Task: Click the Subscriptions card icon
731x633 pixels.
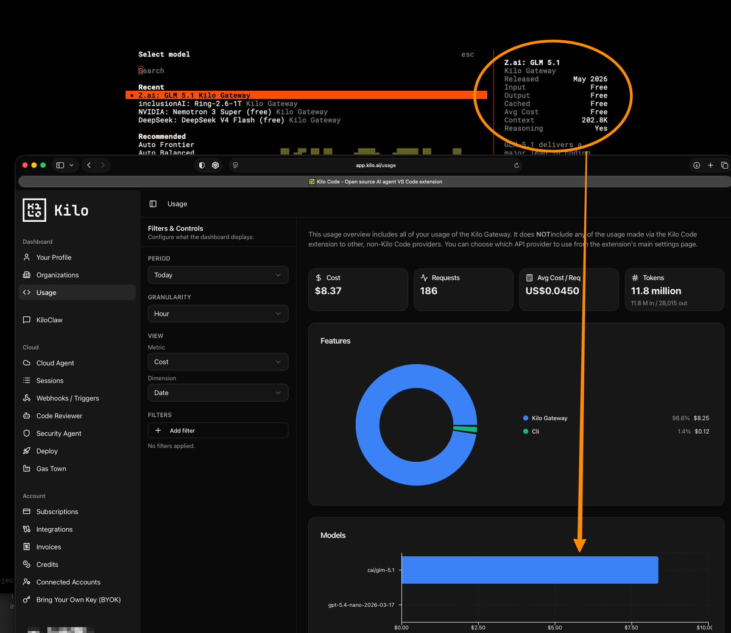Action: coord(27,512)
